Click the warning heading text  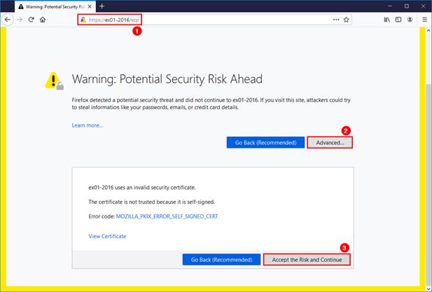[x=167, y=79]
